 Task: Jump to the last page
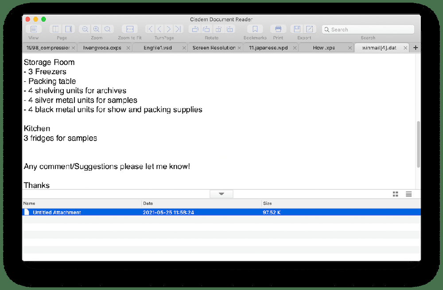178,29
